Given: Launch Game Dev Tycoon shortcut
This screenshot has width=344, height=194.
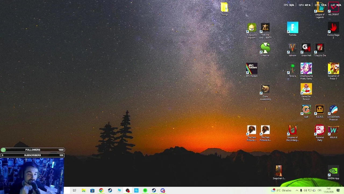Looking at the screenshot, I should (x=306, y=92).
